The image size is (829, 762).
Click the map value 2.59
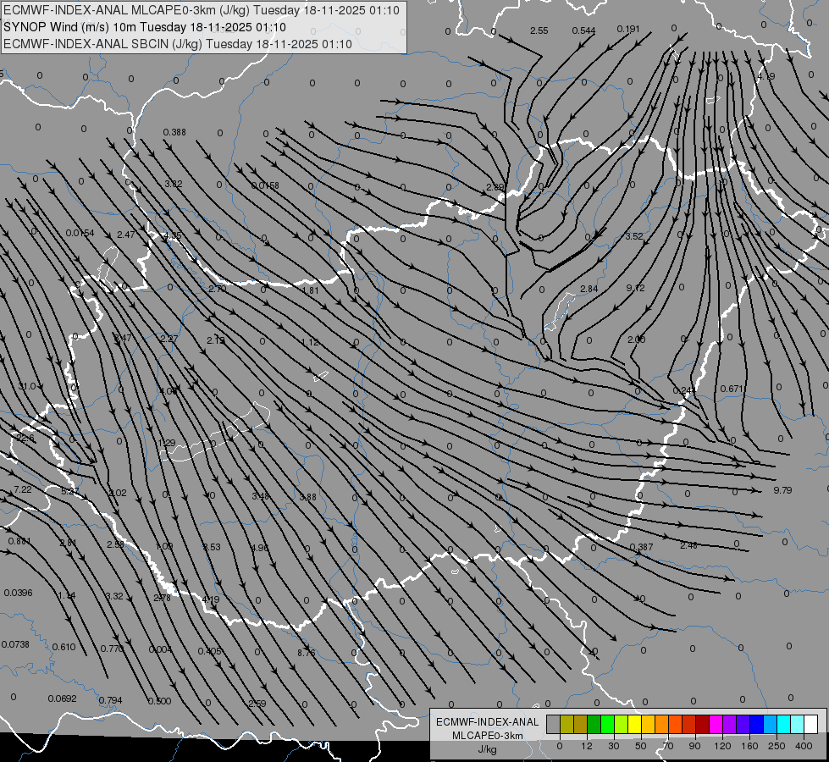[257, 704]
